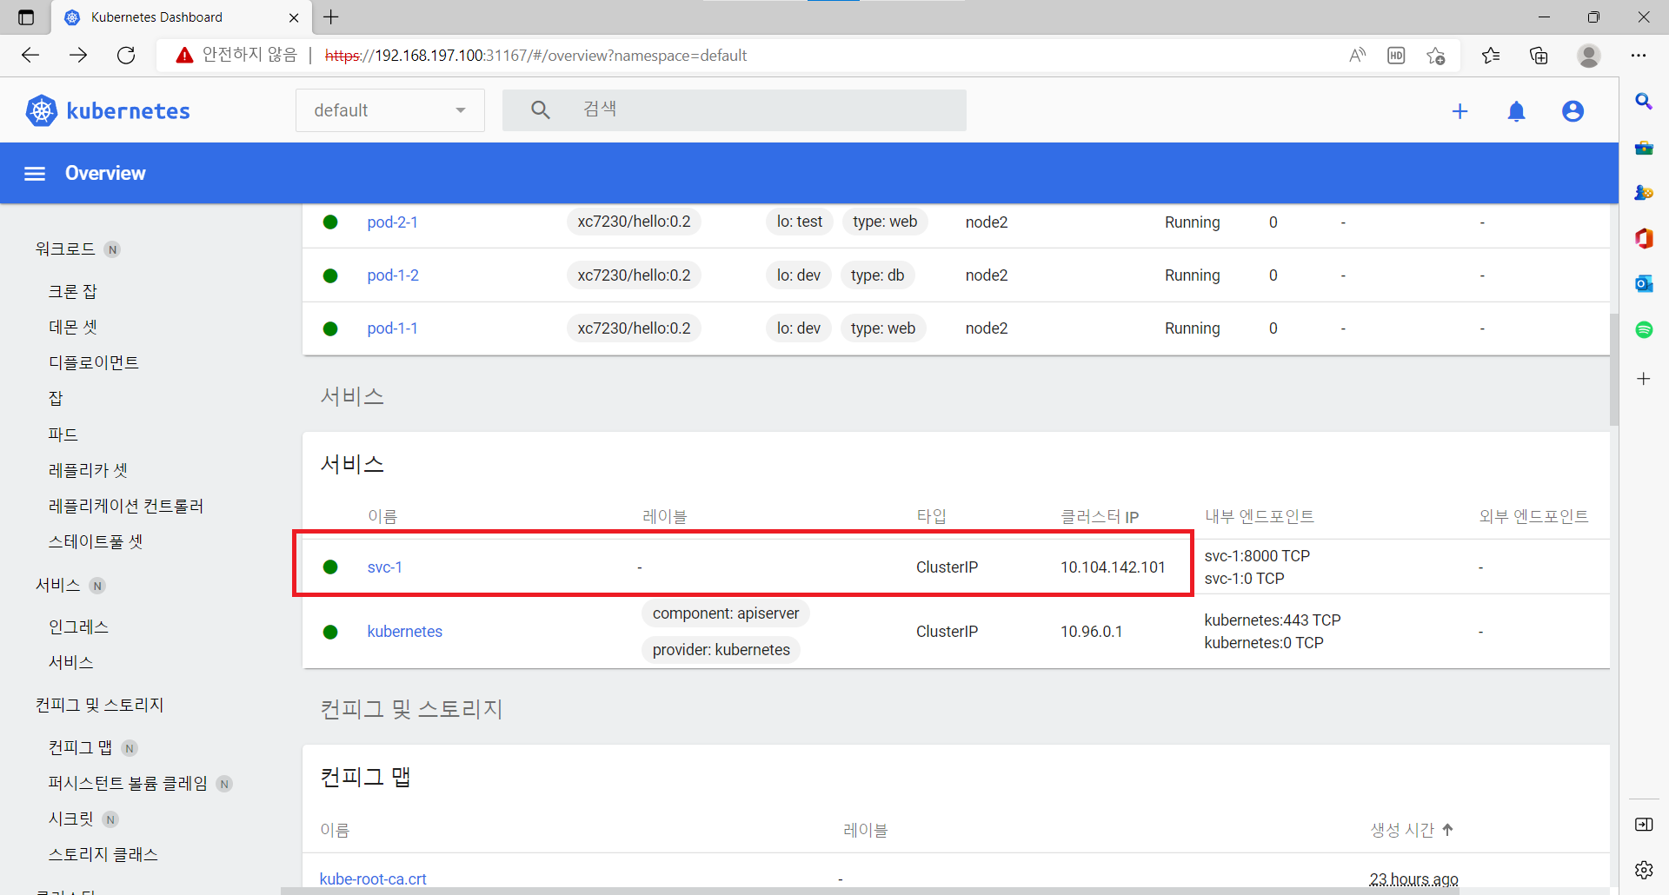This screenshot has width=1669, height=895.
Task: Open the hamburger navigation menu
Action: (x=35, y=174)
